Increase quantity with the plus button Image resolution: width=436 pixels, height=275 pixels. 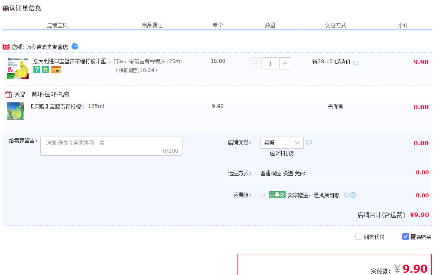coord(285,63)
